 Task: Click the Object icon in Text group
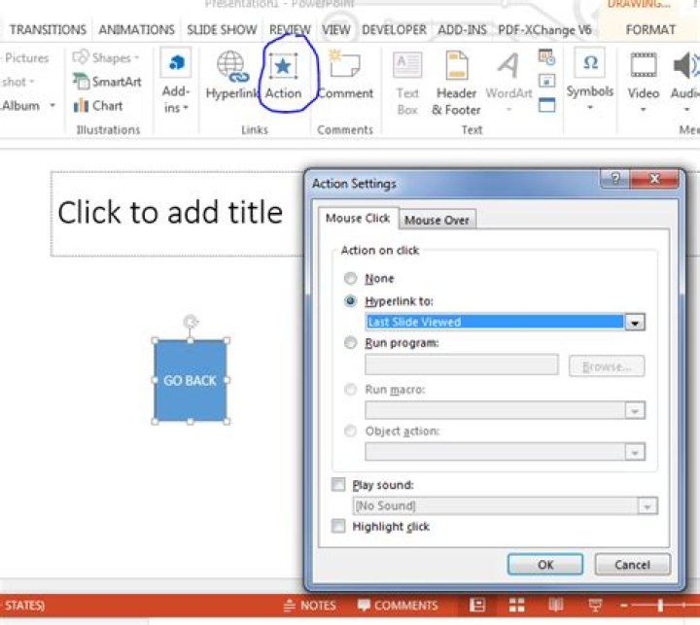coord(546,105)
